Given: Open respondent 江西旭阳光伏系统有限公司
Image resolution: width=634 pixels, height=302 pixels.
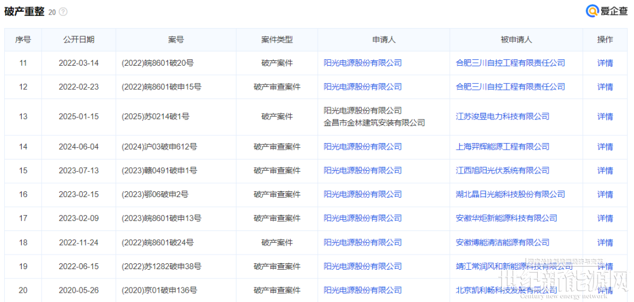Looking at the screenshot, I should click(503, 171).
